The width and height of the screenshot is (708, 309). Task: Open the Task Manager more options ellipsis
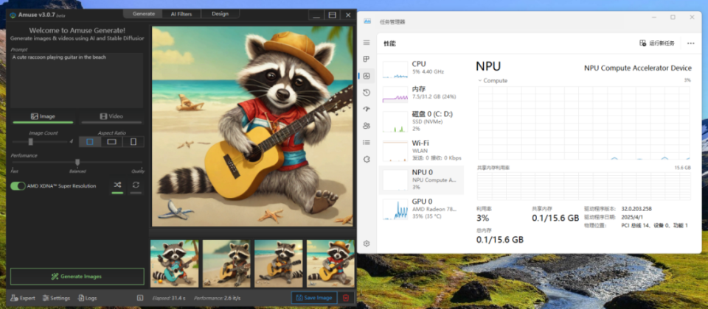point(690,43)
